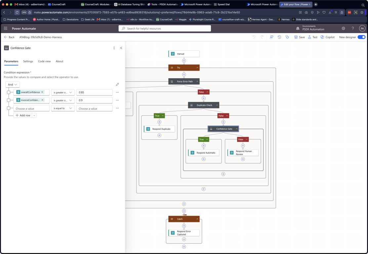This screenshot has width=368, height=254.
Task: Click the Search for helpful resources box
Action: coord(165,28)
